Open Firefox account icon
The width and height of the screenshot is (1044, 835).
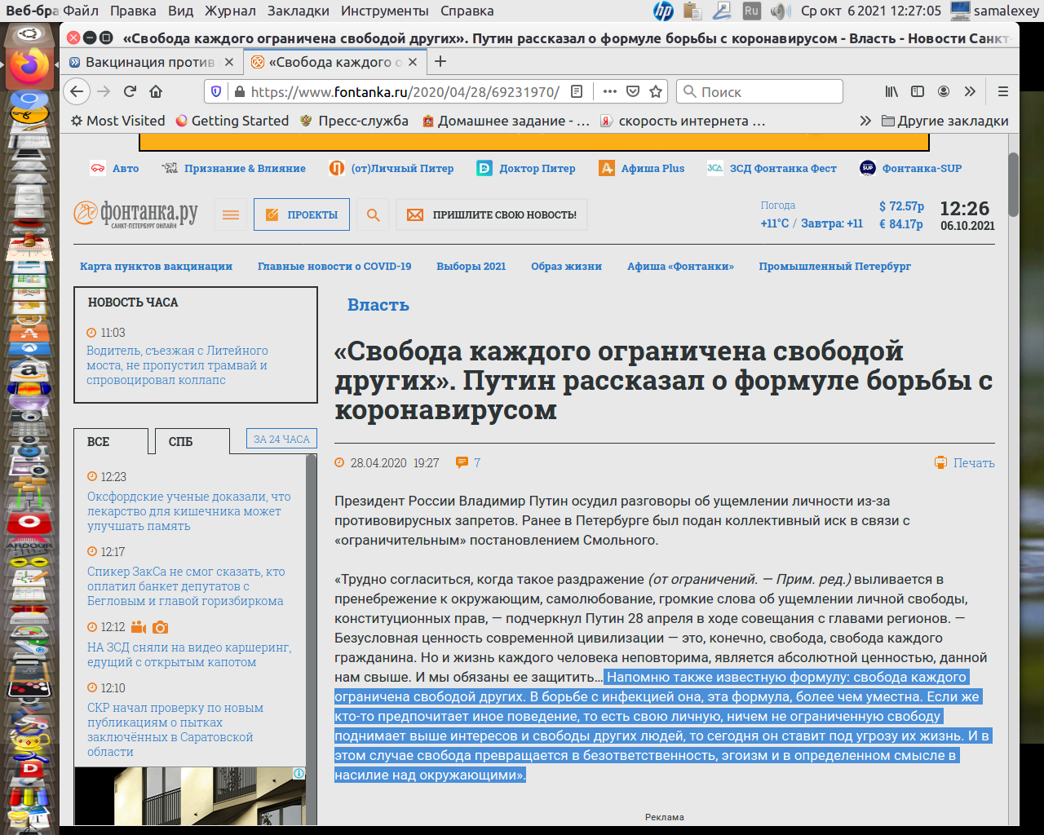coord(944,91)
